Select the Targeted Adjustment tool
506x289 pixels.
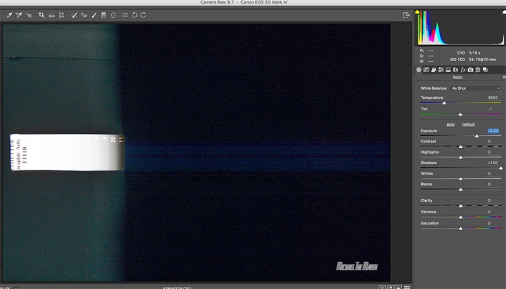tap(29, 15)
